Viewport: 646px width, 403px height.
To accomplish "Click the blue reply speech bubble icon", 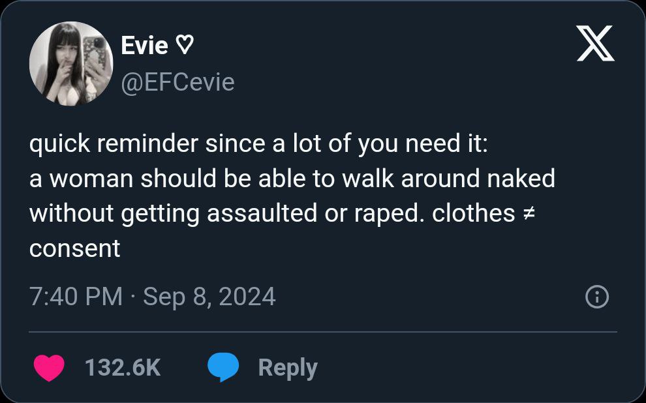I will pyautogui.click(x=223, y=368).
